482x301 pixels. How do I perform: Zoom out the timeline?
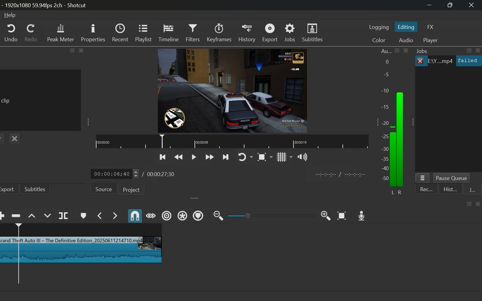pyautogui.click(x=218, y=216)
